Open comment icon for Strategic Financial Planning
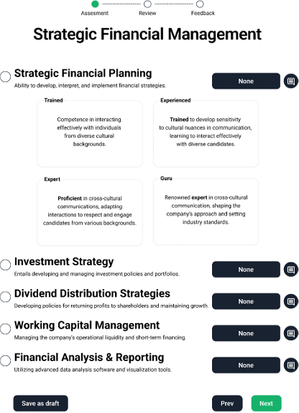The height and width of the screenshot is (413, 299). pos(291,81)
